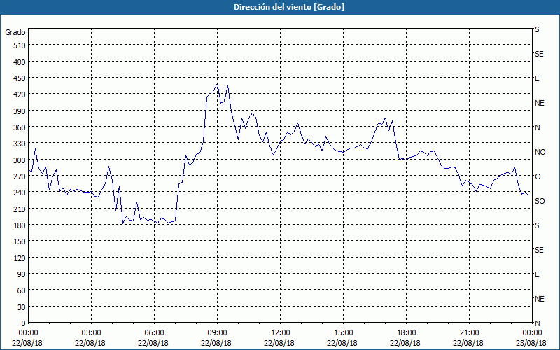560x350 pixels.
Task: Click the 120 degree axis label
Action: (x=20, y=258)
